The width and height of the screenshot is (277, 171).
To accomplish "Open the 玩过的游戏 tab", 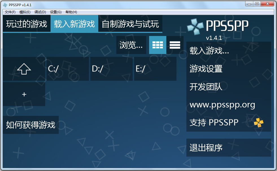I will click(x=27, y=24).
